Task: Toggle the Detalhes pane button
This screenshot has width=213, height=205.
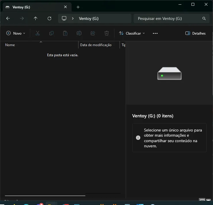Action: (x=195, y=33)
